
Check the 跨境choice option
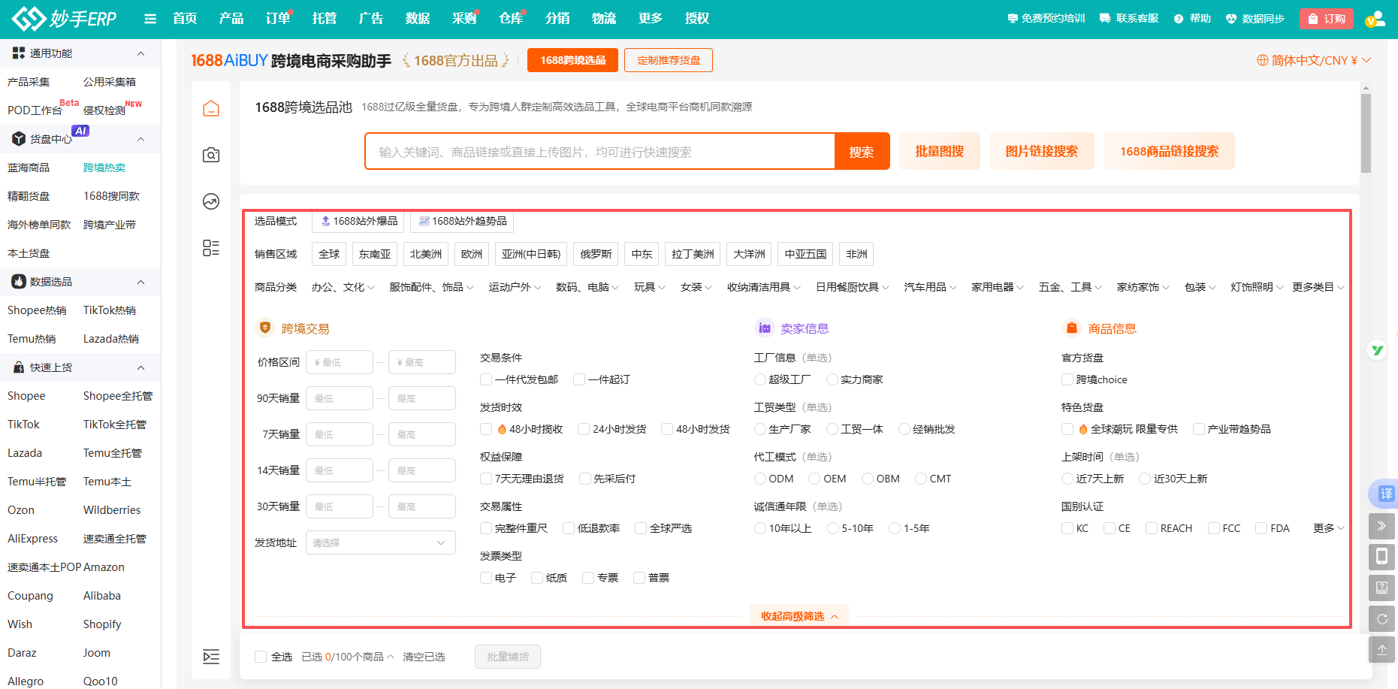click(1067, 379)
